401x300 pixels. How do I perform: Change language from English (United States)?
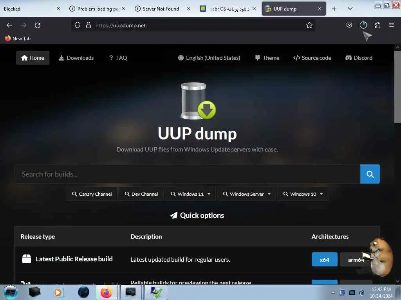tap(209, 58)
